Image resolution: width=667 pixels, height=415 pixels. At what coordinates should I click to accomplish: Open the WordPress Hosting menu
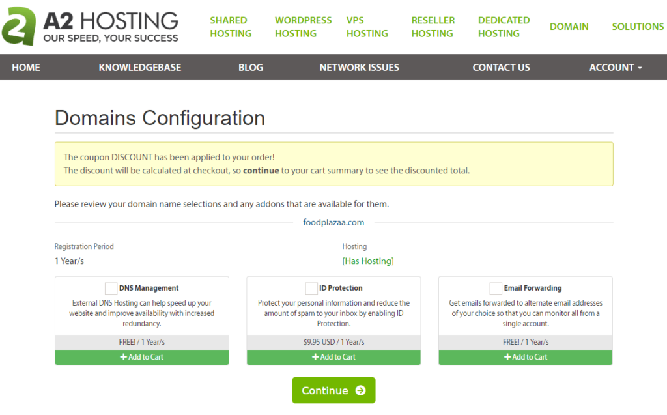point(304,27)
